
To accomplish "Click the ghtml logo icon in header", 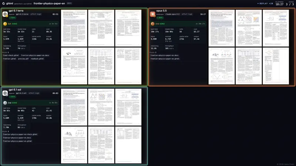I will click(4, 3).
